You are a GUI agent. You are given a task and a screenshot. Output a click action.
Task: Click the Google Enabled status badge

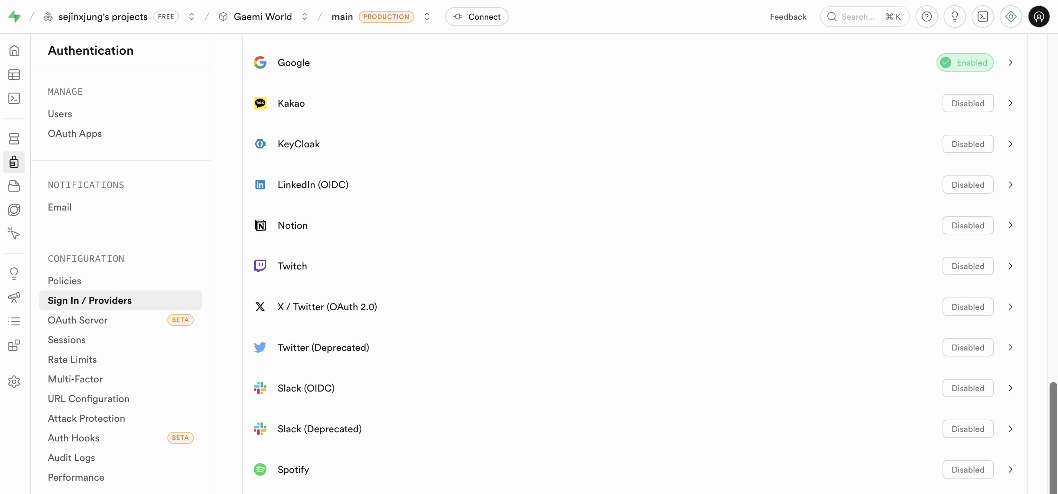(x=964, y=63)
